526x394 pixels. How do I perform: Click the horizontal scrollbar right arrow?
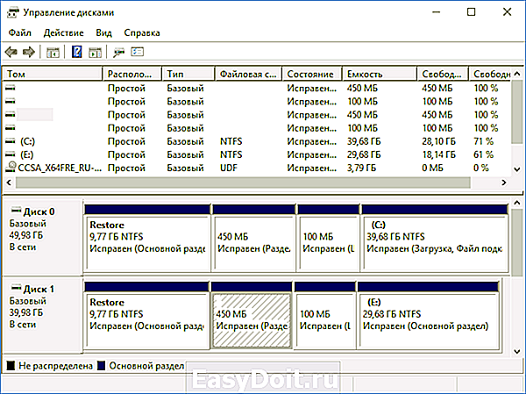tap(504, 183)
